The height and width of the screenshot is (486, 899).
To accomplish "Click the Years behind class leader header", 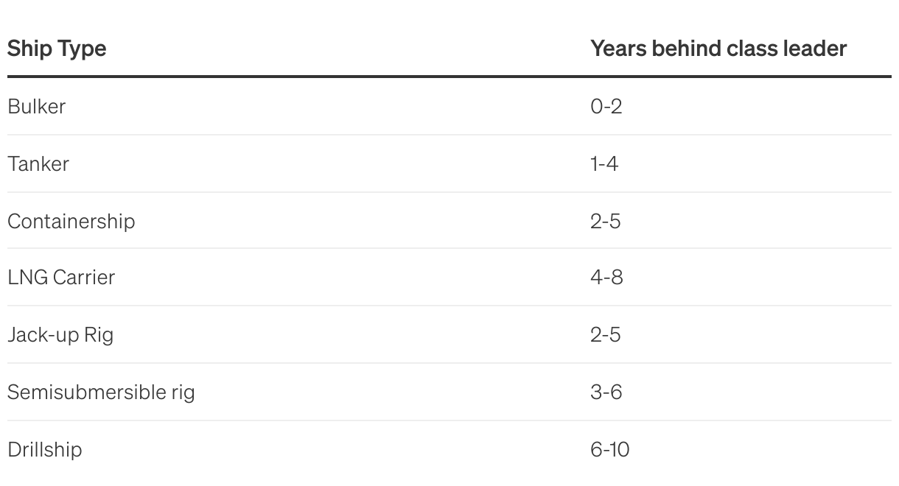I will pyautogui.click(x=718, y=49).
